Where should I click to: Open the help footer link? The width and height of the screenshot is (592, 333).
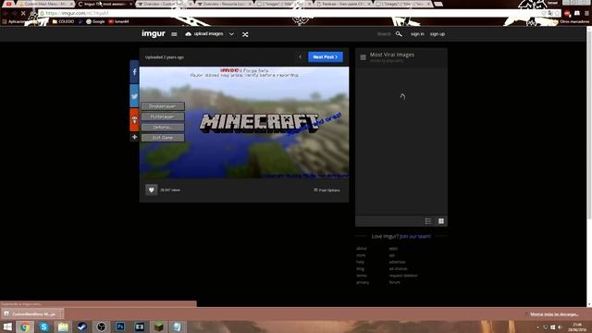point(360,262)
